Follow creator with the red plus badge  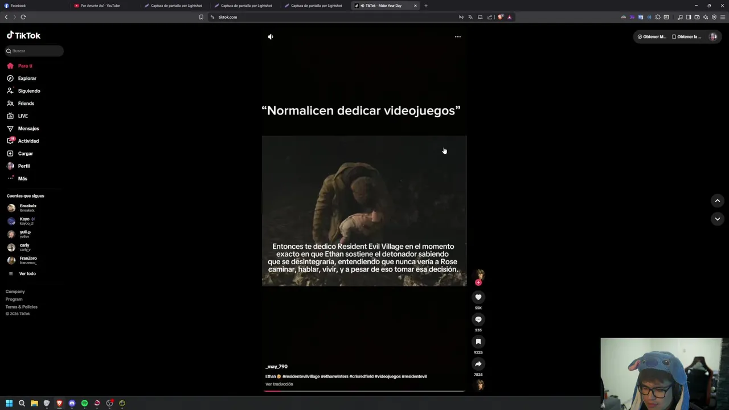point(478,282)
